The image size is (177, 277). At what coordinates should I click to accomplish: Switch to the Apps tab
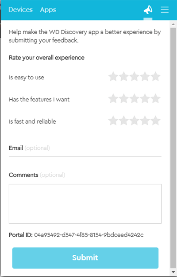coord(48,10)
